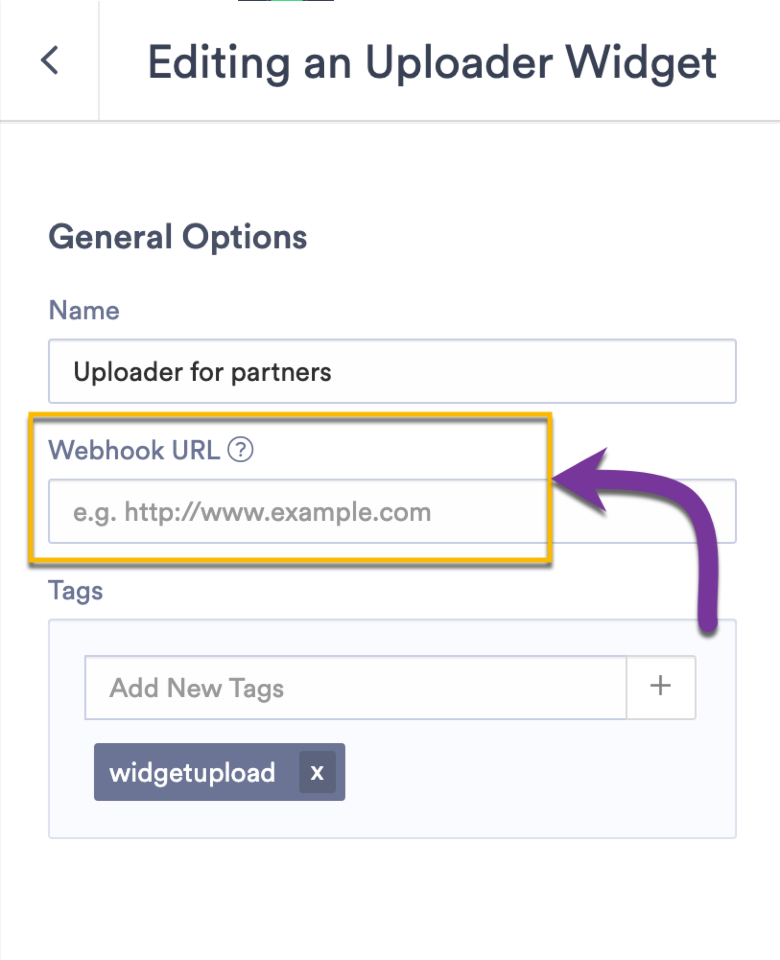
Task: Click the Tags section label
Action: point(76,591)
